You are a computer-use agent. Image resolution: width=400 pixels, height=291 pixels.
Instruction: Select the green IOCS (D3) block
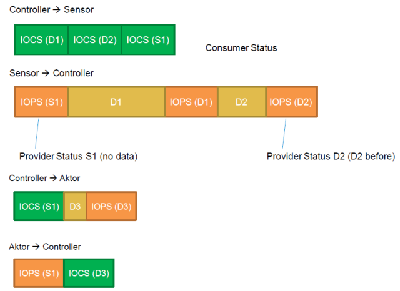coord(89,274)
